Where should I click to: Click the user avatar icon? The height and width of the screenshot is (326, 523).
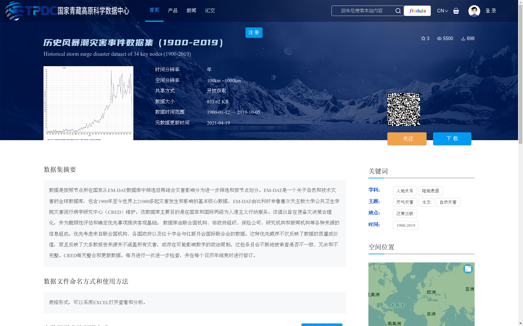coord(474,11)
